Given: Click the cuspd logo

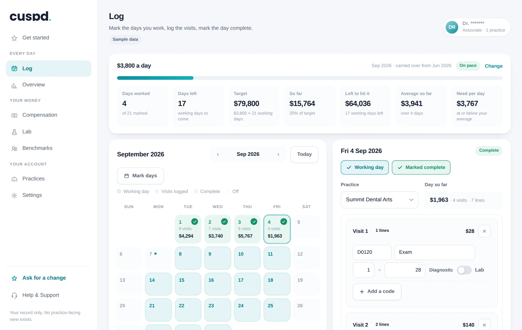Looking at the screenshot, I should coord(30,16).
